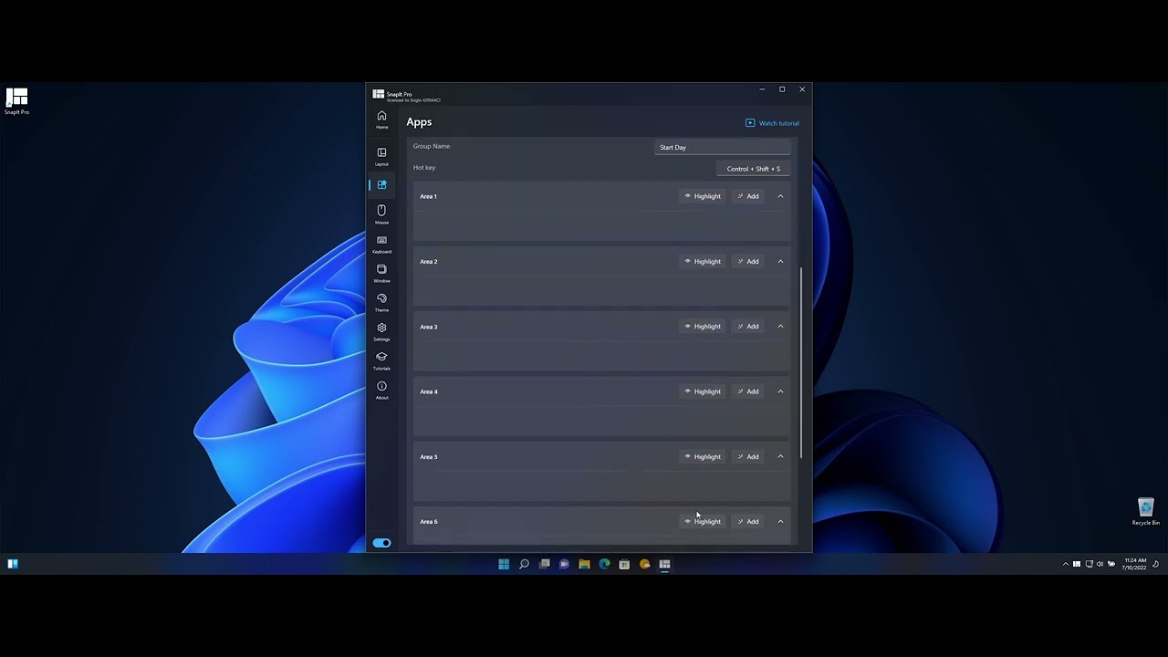
Task: Click the Group Name label
Action: coord(432,146)
